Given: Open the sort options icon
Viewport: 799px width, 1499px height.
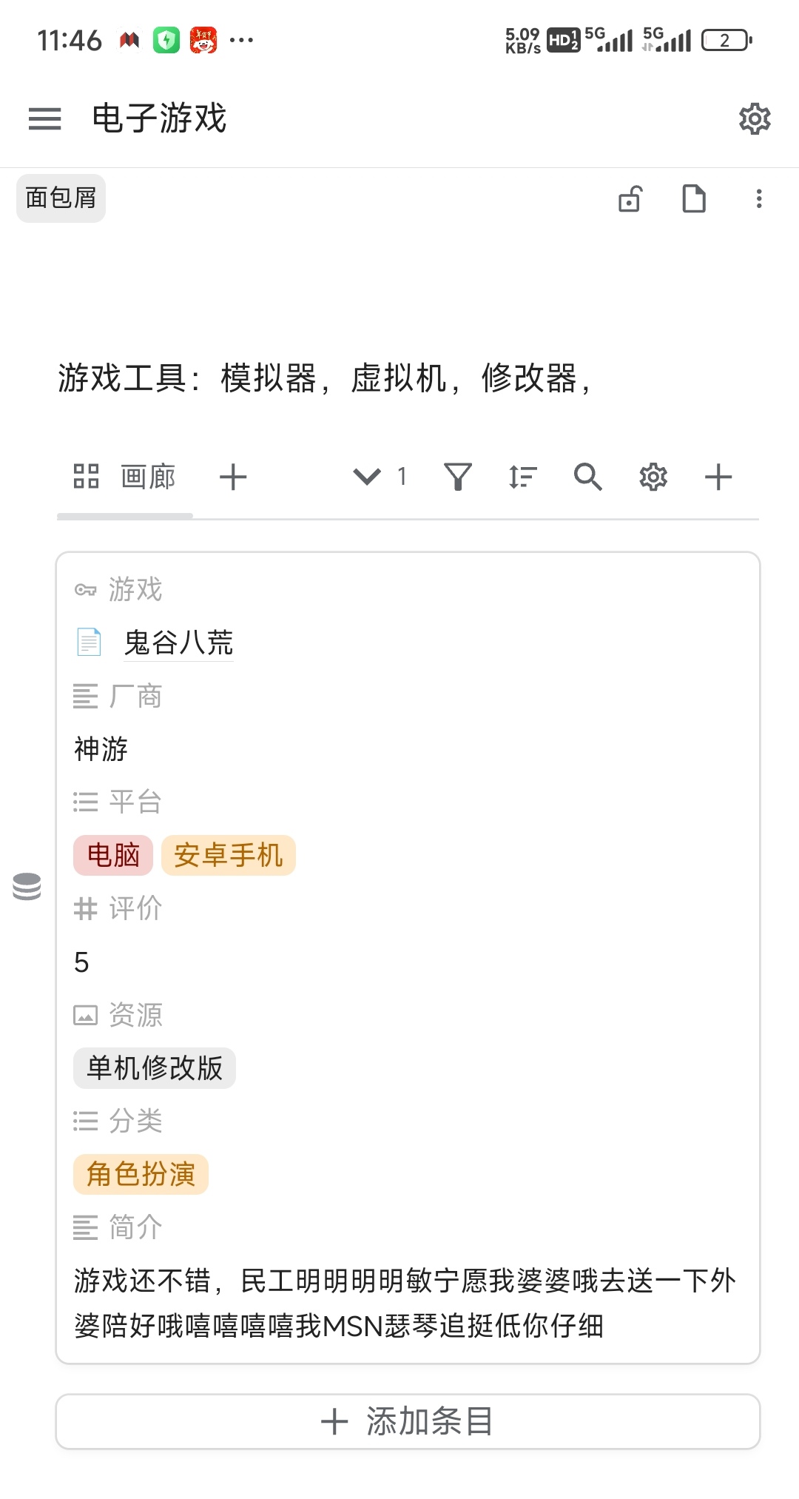Looking at the screenshot, I should (x=522, y=477).
